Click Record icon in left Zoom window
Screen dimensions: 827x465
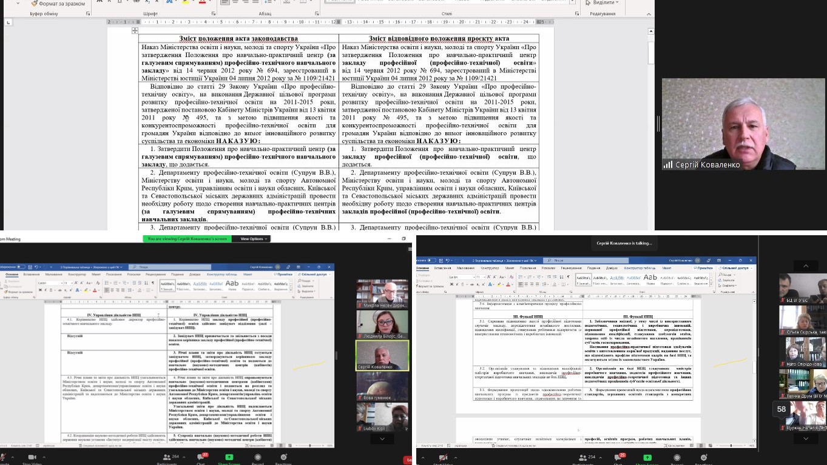pyautogui.click(x=258, y=458)
